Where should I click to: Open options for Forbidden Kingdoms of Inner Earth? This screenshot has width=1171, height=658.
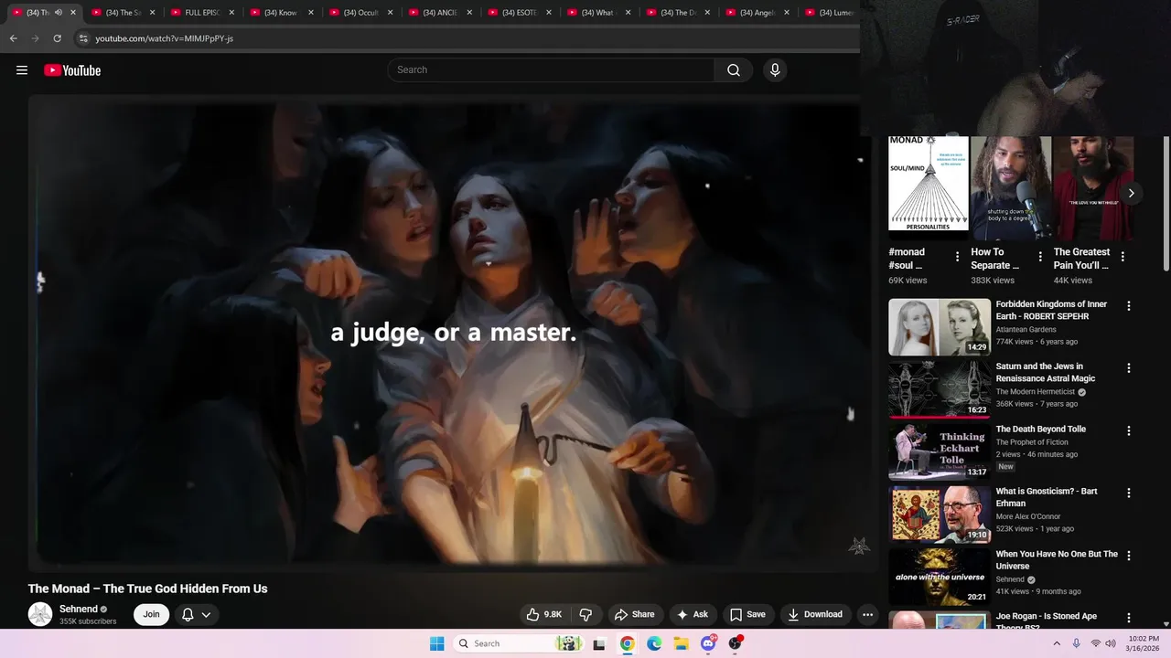coord(1128,306)
